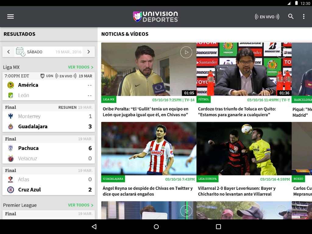Select the Veracruz team name

coord(28,158)
